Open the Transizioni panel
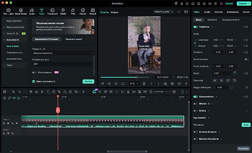This screenshot has height=153, width=252. click(x=52, y=12)
